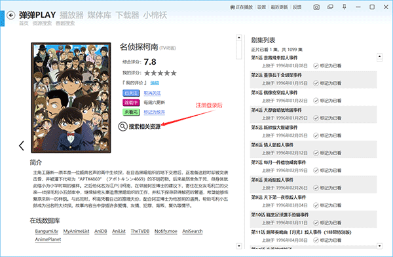Click details pane scroll-down arrow
The height and width of the screenshot is (257, 393).
(239, 246)
